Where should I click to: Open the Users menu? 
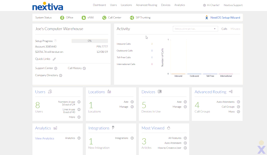(113, 5)
